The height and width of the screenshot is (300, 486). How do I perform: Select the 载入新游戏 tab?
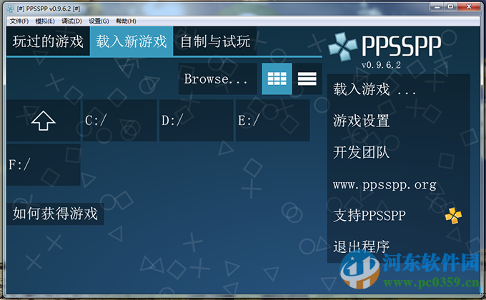pos(132,41)
